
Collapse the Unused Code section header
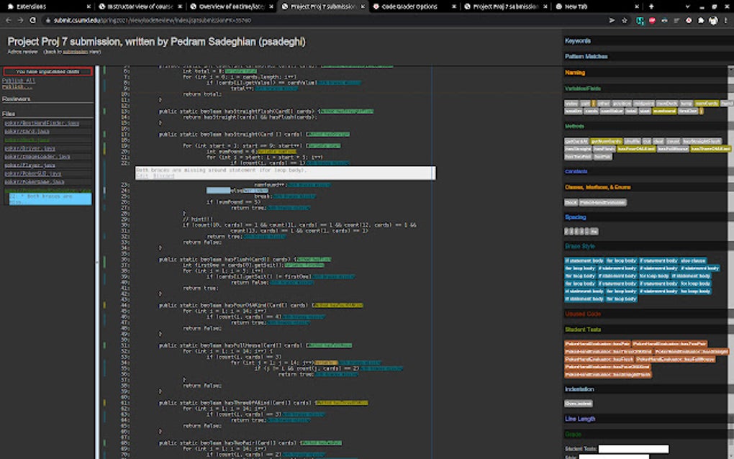pyautogui.click(x=582, y=314)
